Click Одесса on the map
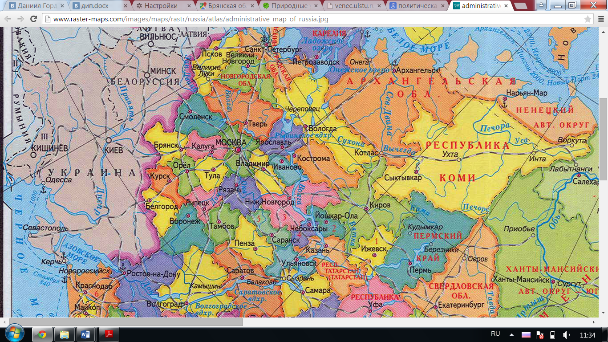Viewport: 608px width, 342px height. tap(59, 180)
